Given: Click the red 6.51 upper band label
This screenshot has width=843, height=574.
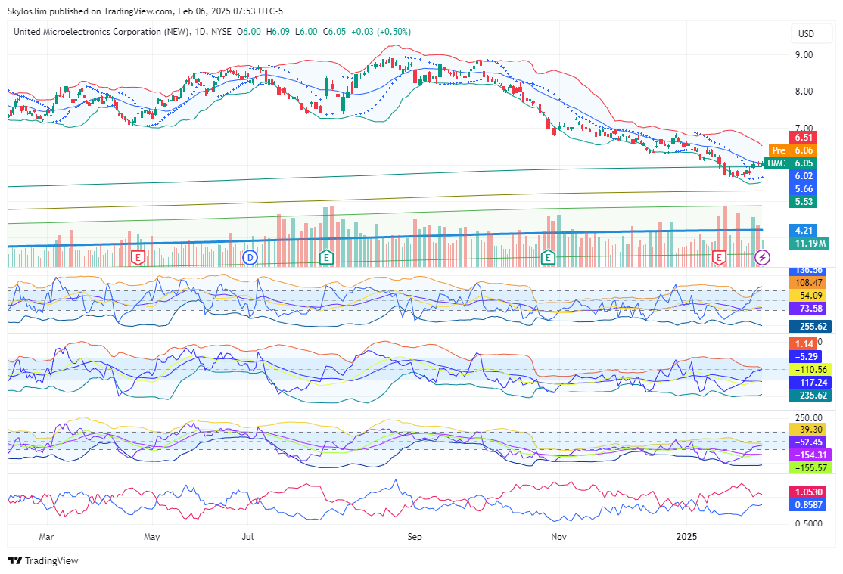Looking at the screenshot, I should 804,138.
